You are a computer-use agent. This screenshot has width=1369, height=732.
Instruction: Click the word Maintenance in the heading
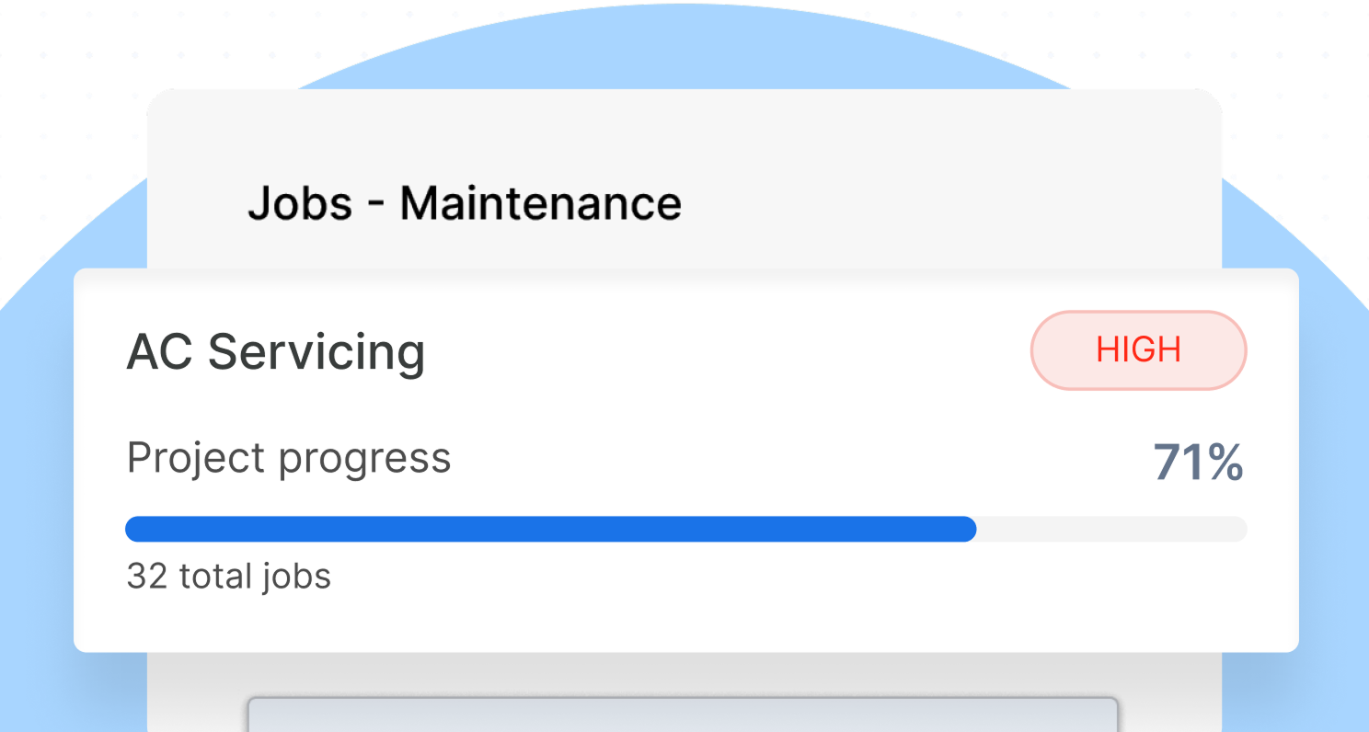[540, 203]
